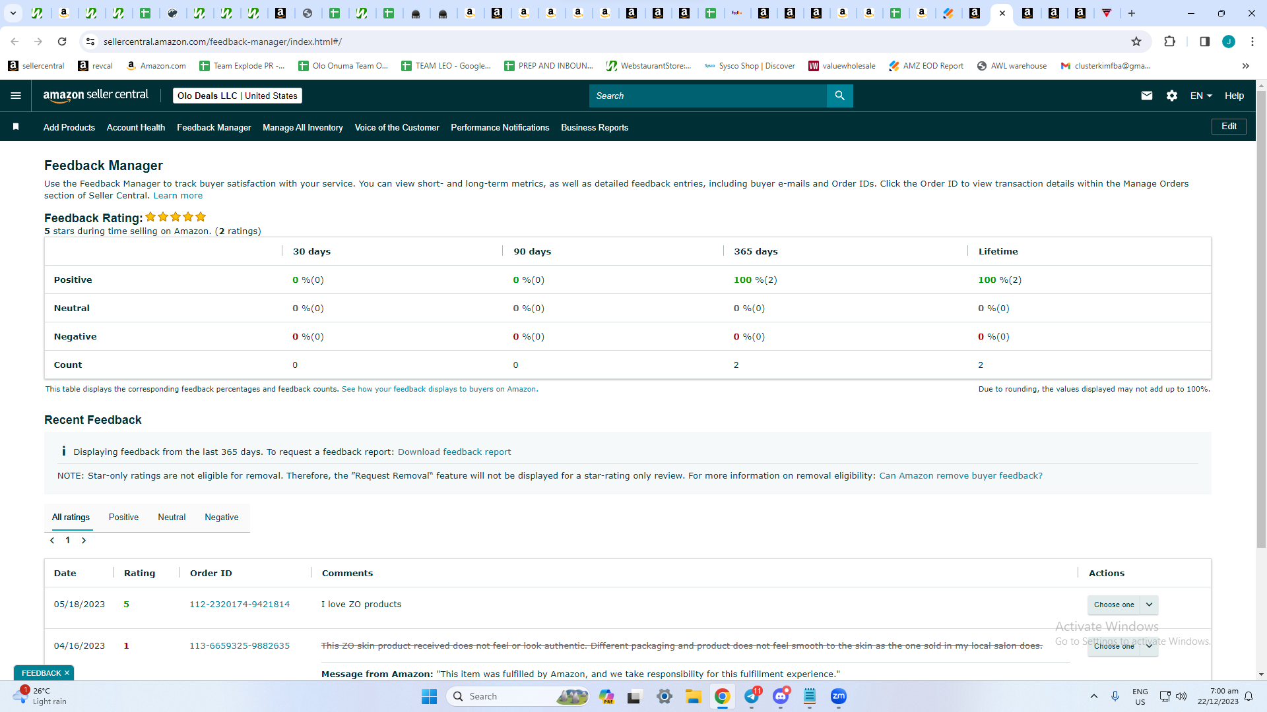Viewport: 1267px width, 712px height.
Task: Click the Windows taskbar search box
Action: (x=519, y=696)
